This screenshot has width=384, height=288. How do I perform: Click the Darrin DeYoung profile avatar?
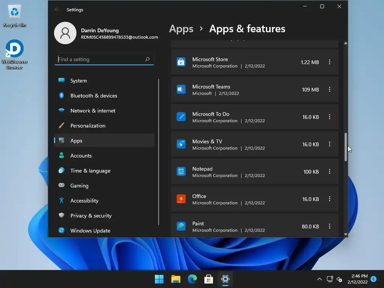pos(65,33)
